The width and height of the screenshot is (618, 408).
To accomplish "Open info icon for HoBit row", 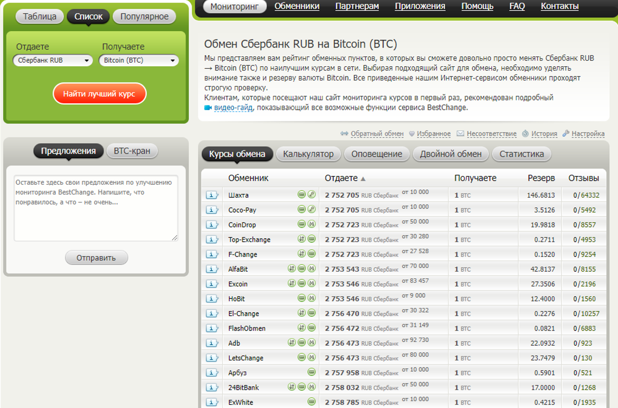I will pos(212,298).
